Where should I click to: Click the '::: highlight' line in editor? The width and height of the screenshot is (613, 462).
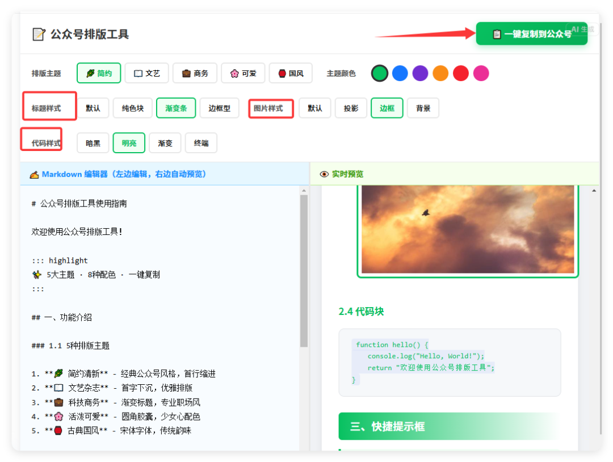point(60,261)
